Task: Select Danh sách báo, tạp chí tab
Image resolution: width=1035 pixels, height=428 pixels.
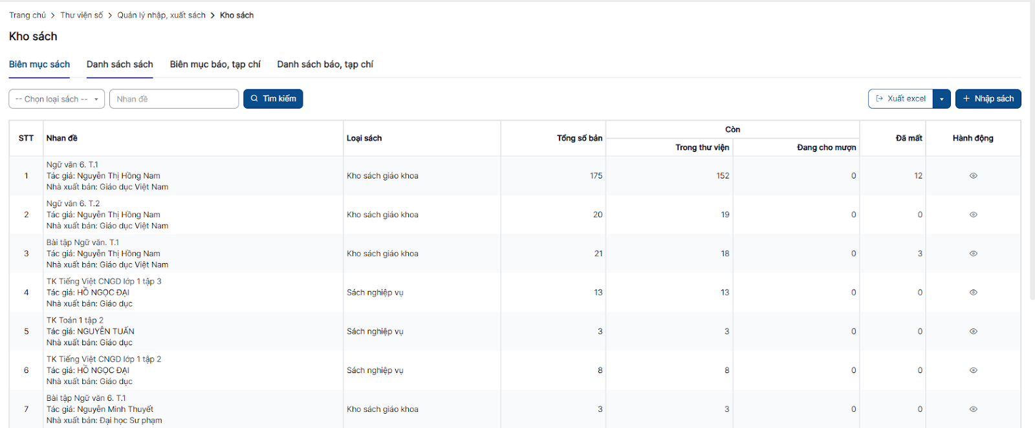Action: coord(325,65)
